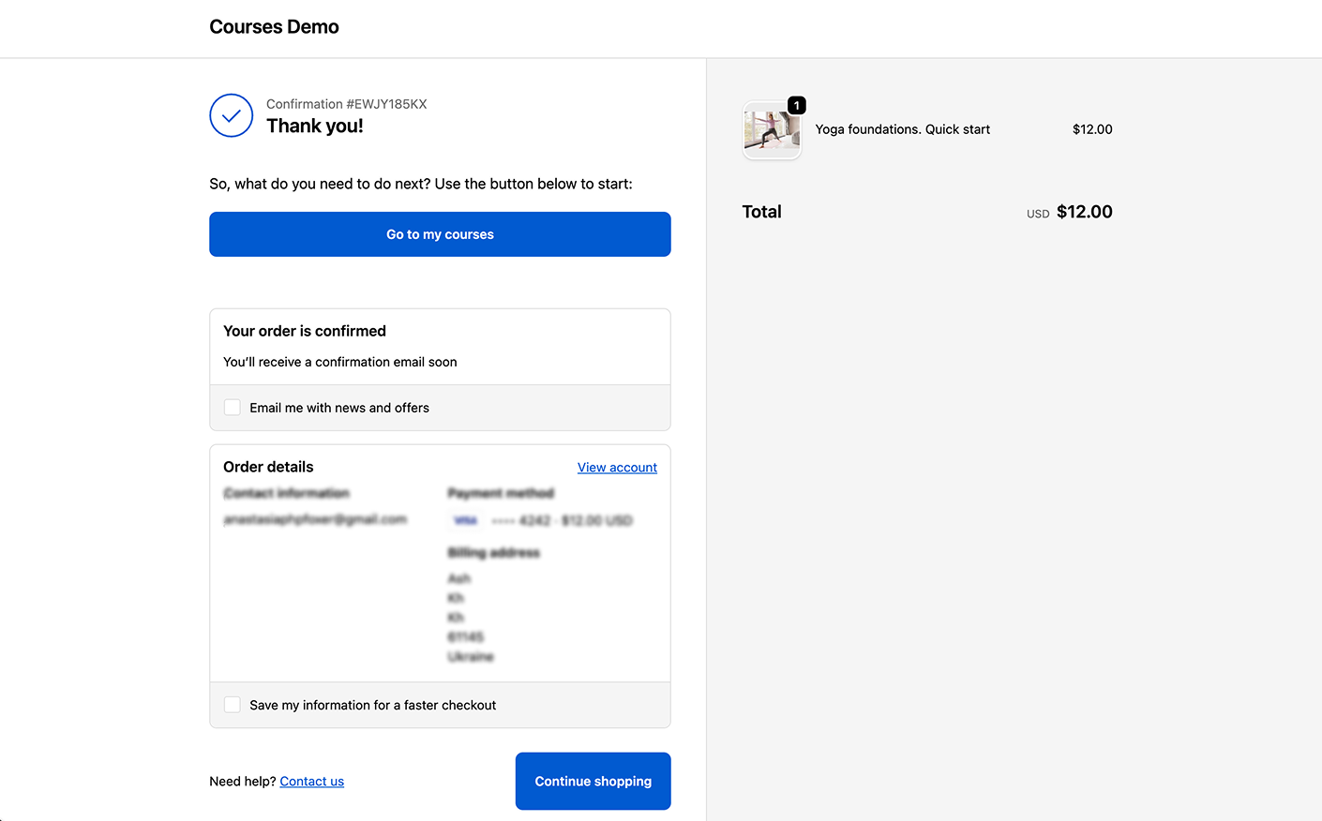Viewport: 1322px width, 821px height.
Task: Click the Continue shopping button
Action: click(x=593, y=781)
